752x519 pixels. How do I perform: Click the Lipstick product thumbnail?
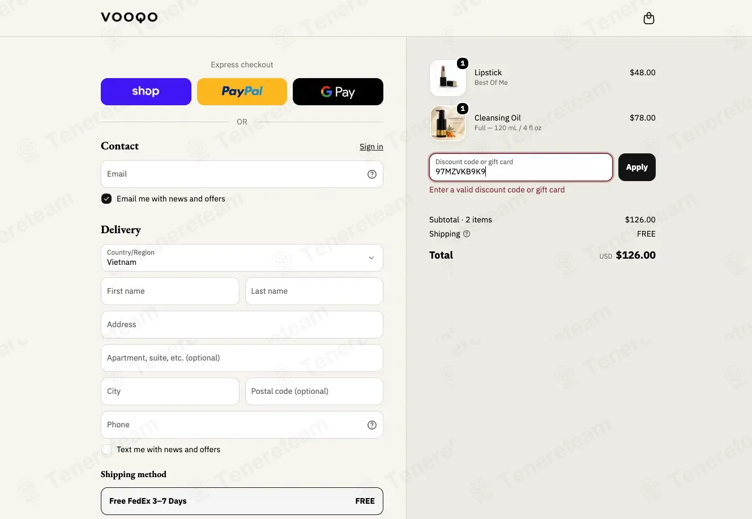448,78
